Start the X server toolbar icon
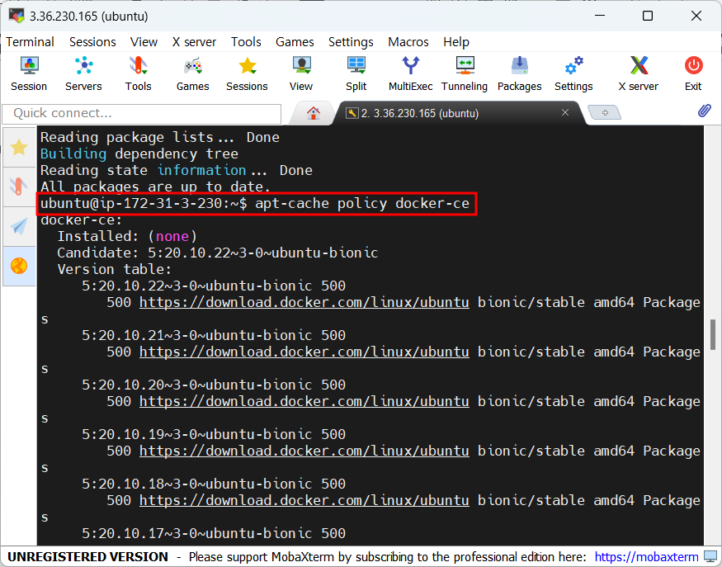722x567 pixels. pyautogui.click(x=638, y=73)
